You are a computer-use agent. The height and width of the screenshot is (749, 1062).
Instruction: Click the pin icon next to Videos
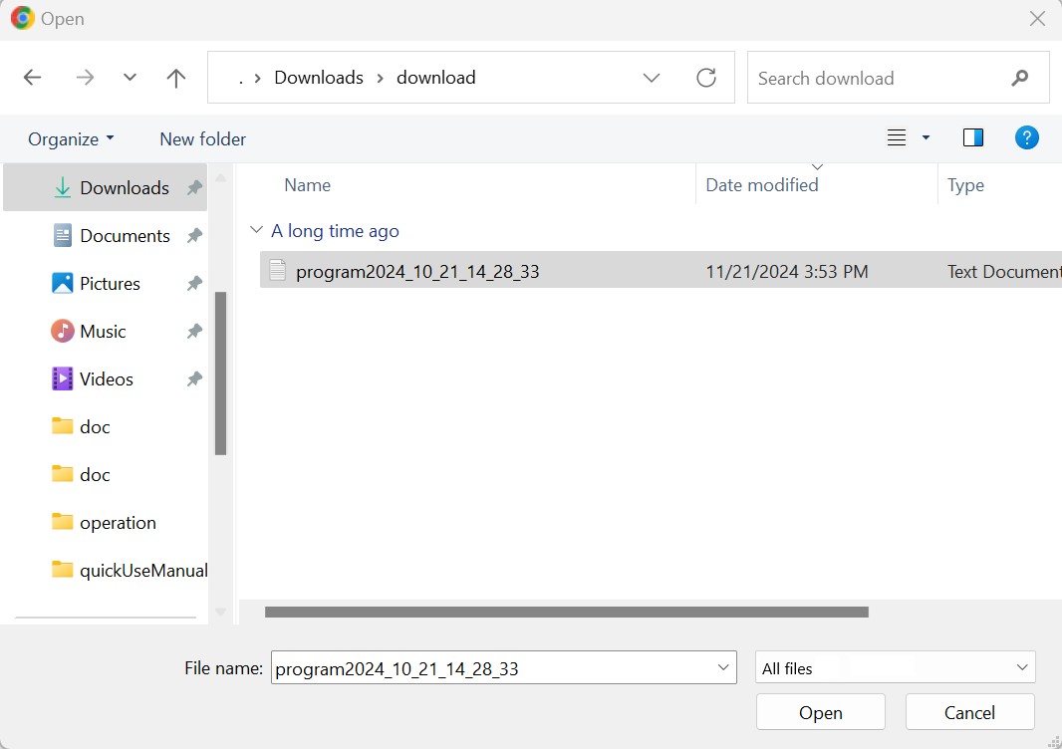coord(194,379)
